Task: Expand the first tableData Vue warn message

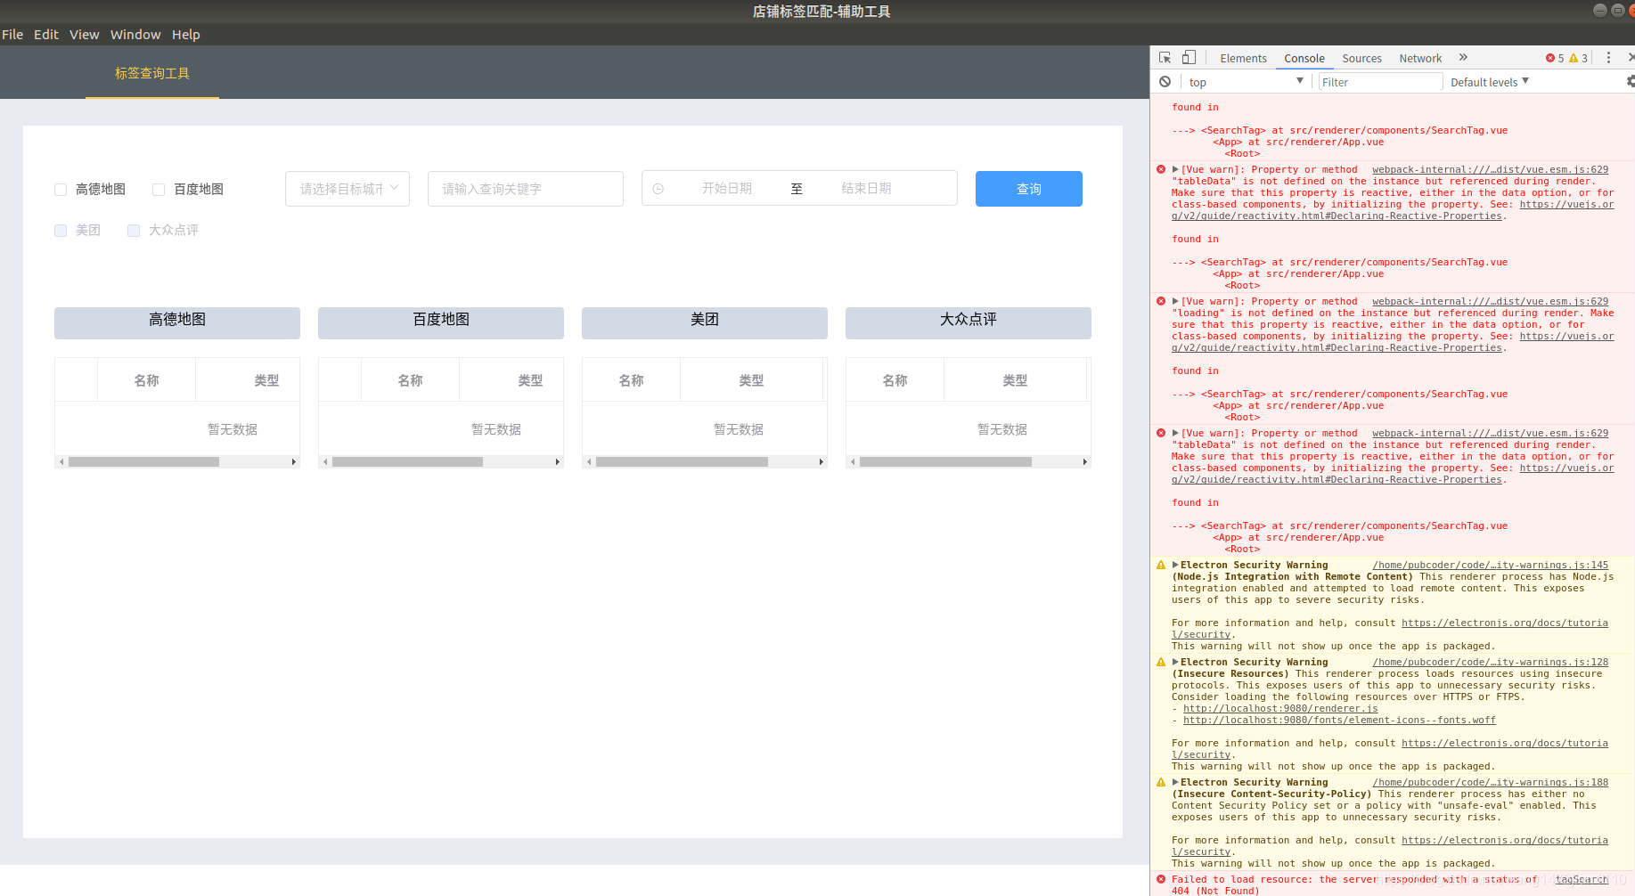Action: [x=1175, y=169]
